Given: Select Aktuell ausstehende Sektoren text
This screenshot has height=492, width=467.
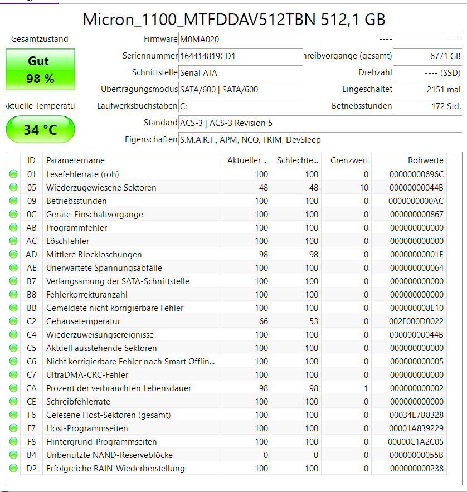Looking at the screenshot, I should tap(101, 348).
